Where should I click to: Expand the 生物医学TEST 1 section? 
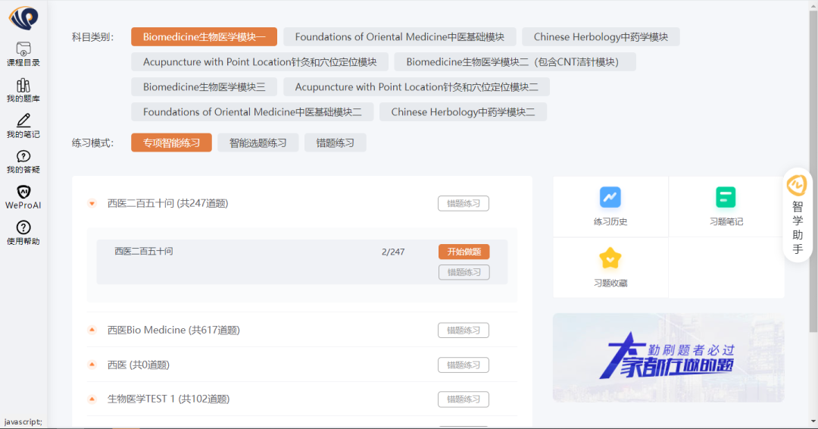click(x=92, y=399)
